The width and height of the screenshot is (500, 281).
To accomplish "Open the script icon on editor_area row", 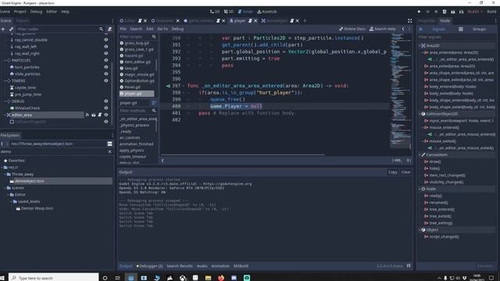I will tap(99, 115).
